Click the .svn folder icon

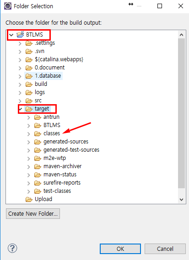tap(29, 52)
